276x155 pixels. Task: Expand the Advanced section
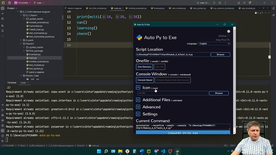[138, 107]
